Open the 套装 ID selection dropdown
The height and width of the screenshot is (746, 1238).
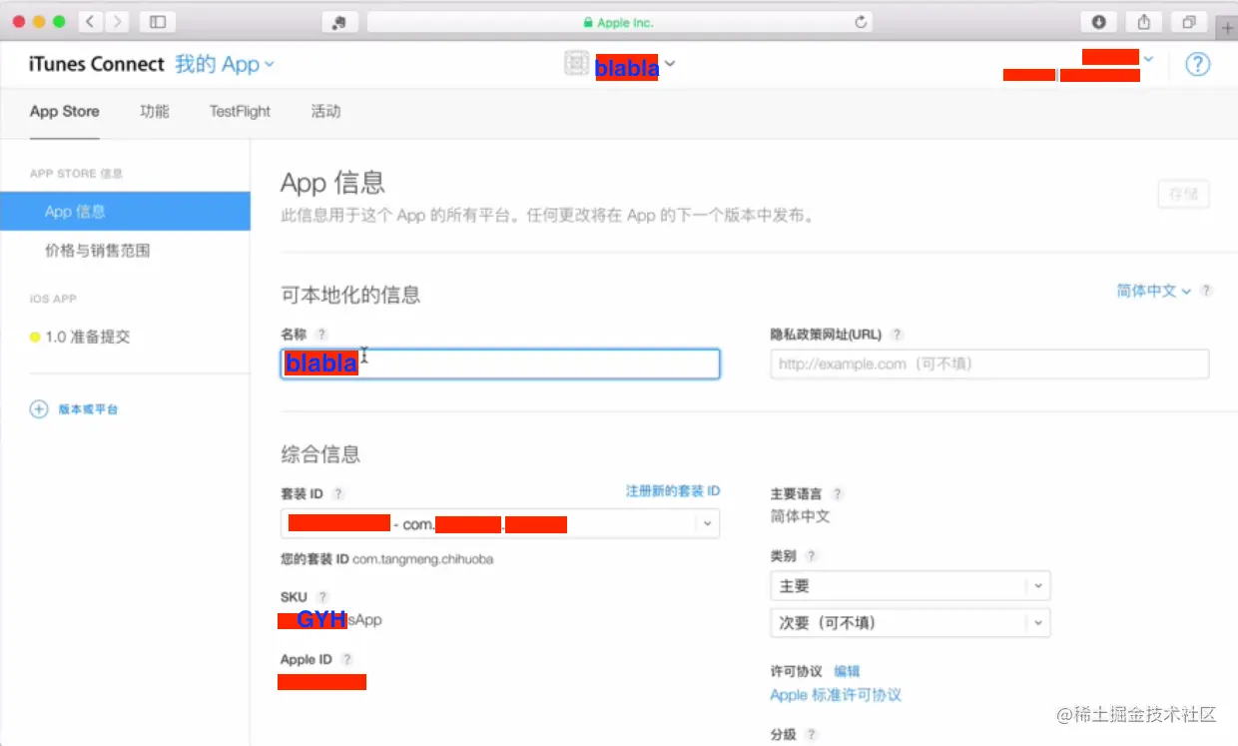coord(500,523)
